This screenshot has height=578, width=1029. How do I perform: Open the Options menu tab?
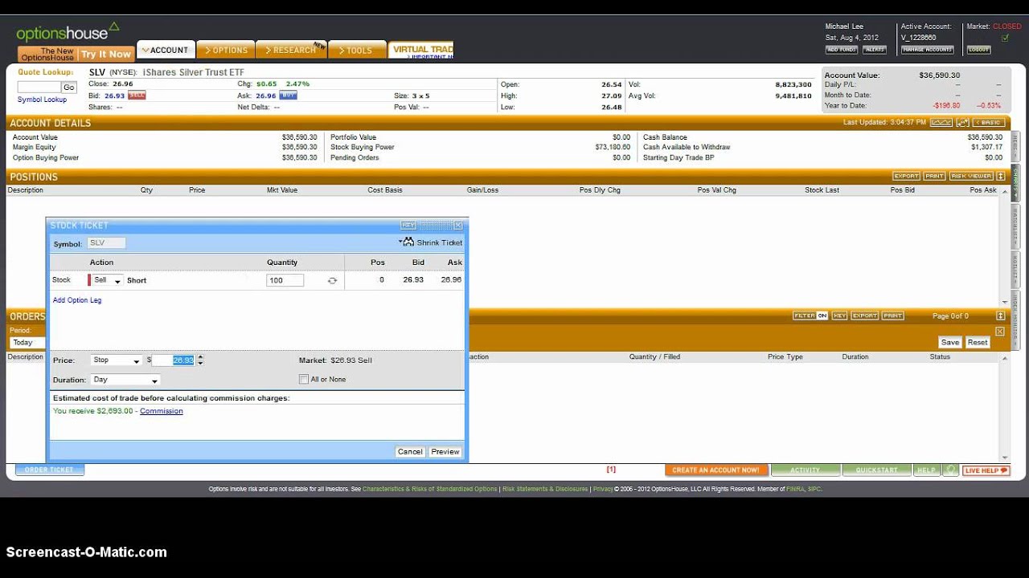226,50
